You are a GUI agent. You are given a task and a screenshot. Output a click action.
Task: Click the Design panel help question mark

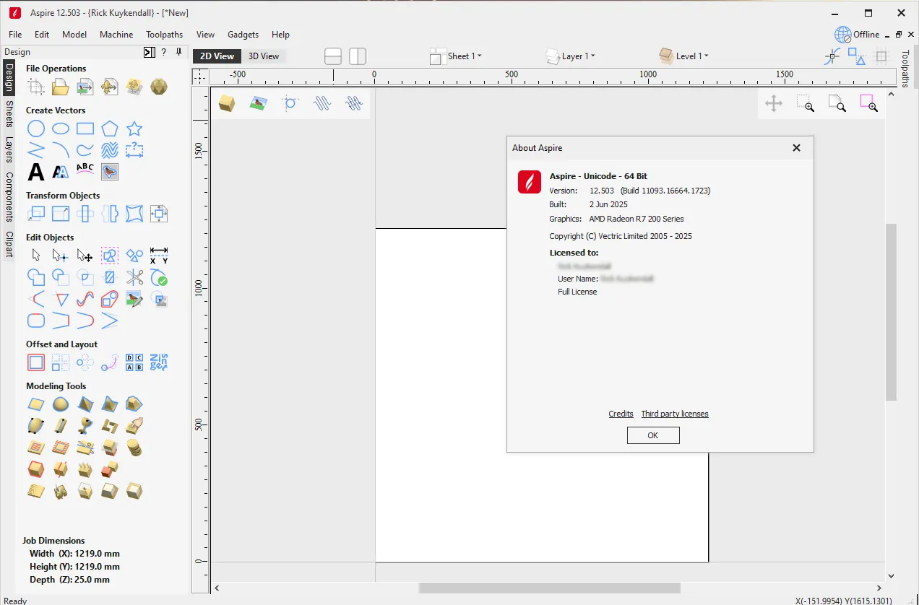[x=164, y=52]
